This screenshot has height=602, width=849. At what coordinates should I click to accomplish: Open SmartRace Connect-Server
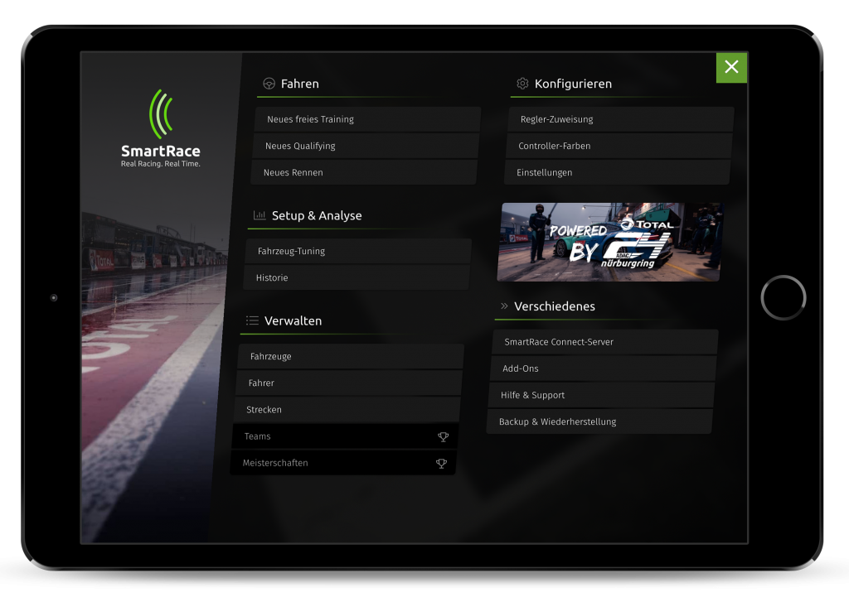[x=605, y=342]
